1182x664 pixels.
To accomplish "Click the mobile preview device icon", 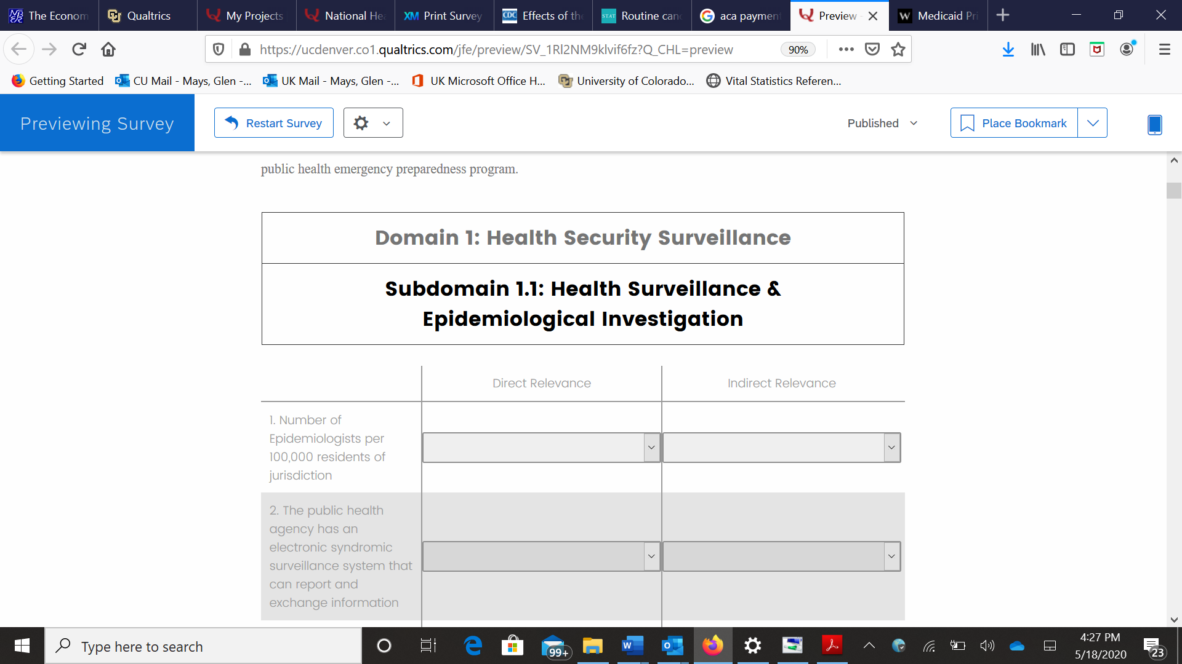I will click(1154, 124).
